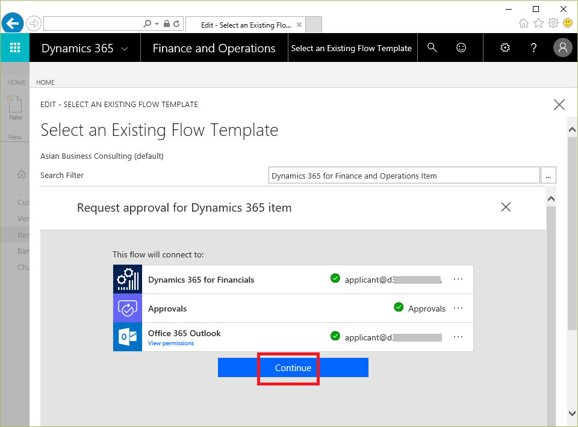Click the Search Filter text field

coord(403,176)
